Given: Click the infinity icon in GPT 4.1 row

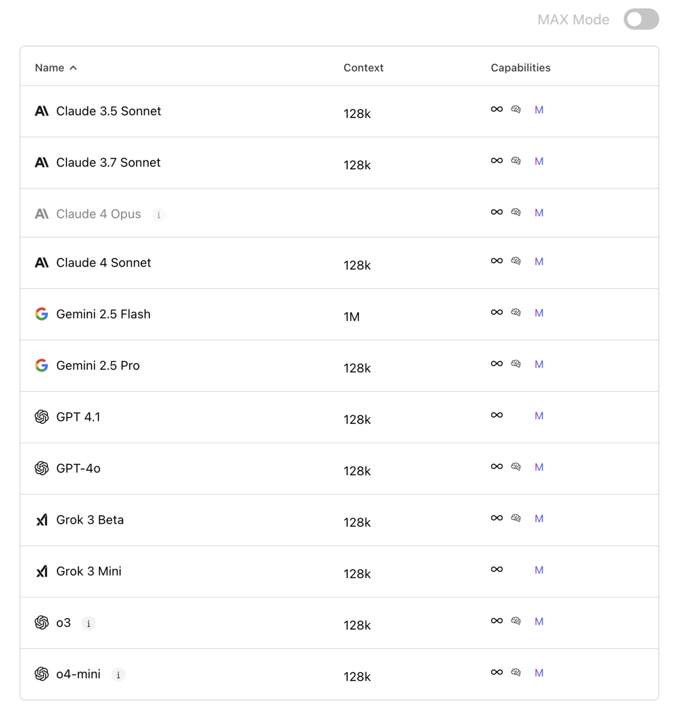Looking at the screenshot, I should [x=497, y=415].
